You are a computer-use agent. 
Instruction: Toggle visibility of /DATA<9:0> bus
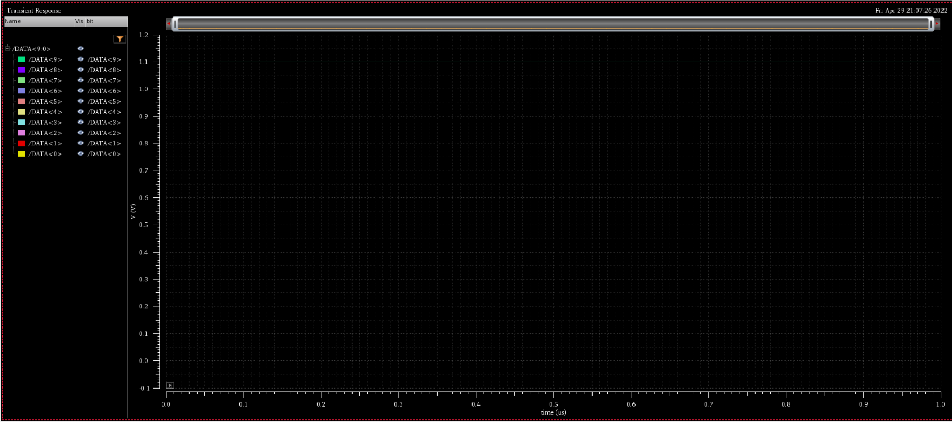pyautogui.click(x=81, y=49)
